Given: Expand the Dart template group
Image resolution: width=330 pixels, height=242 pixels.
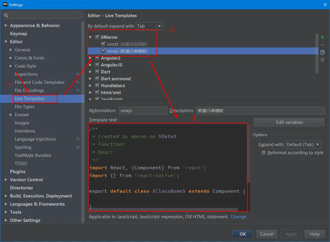Looking at the screenshot, I should pos(90,72).
